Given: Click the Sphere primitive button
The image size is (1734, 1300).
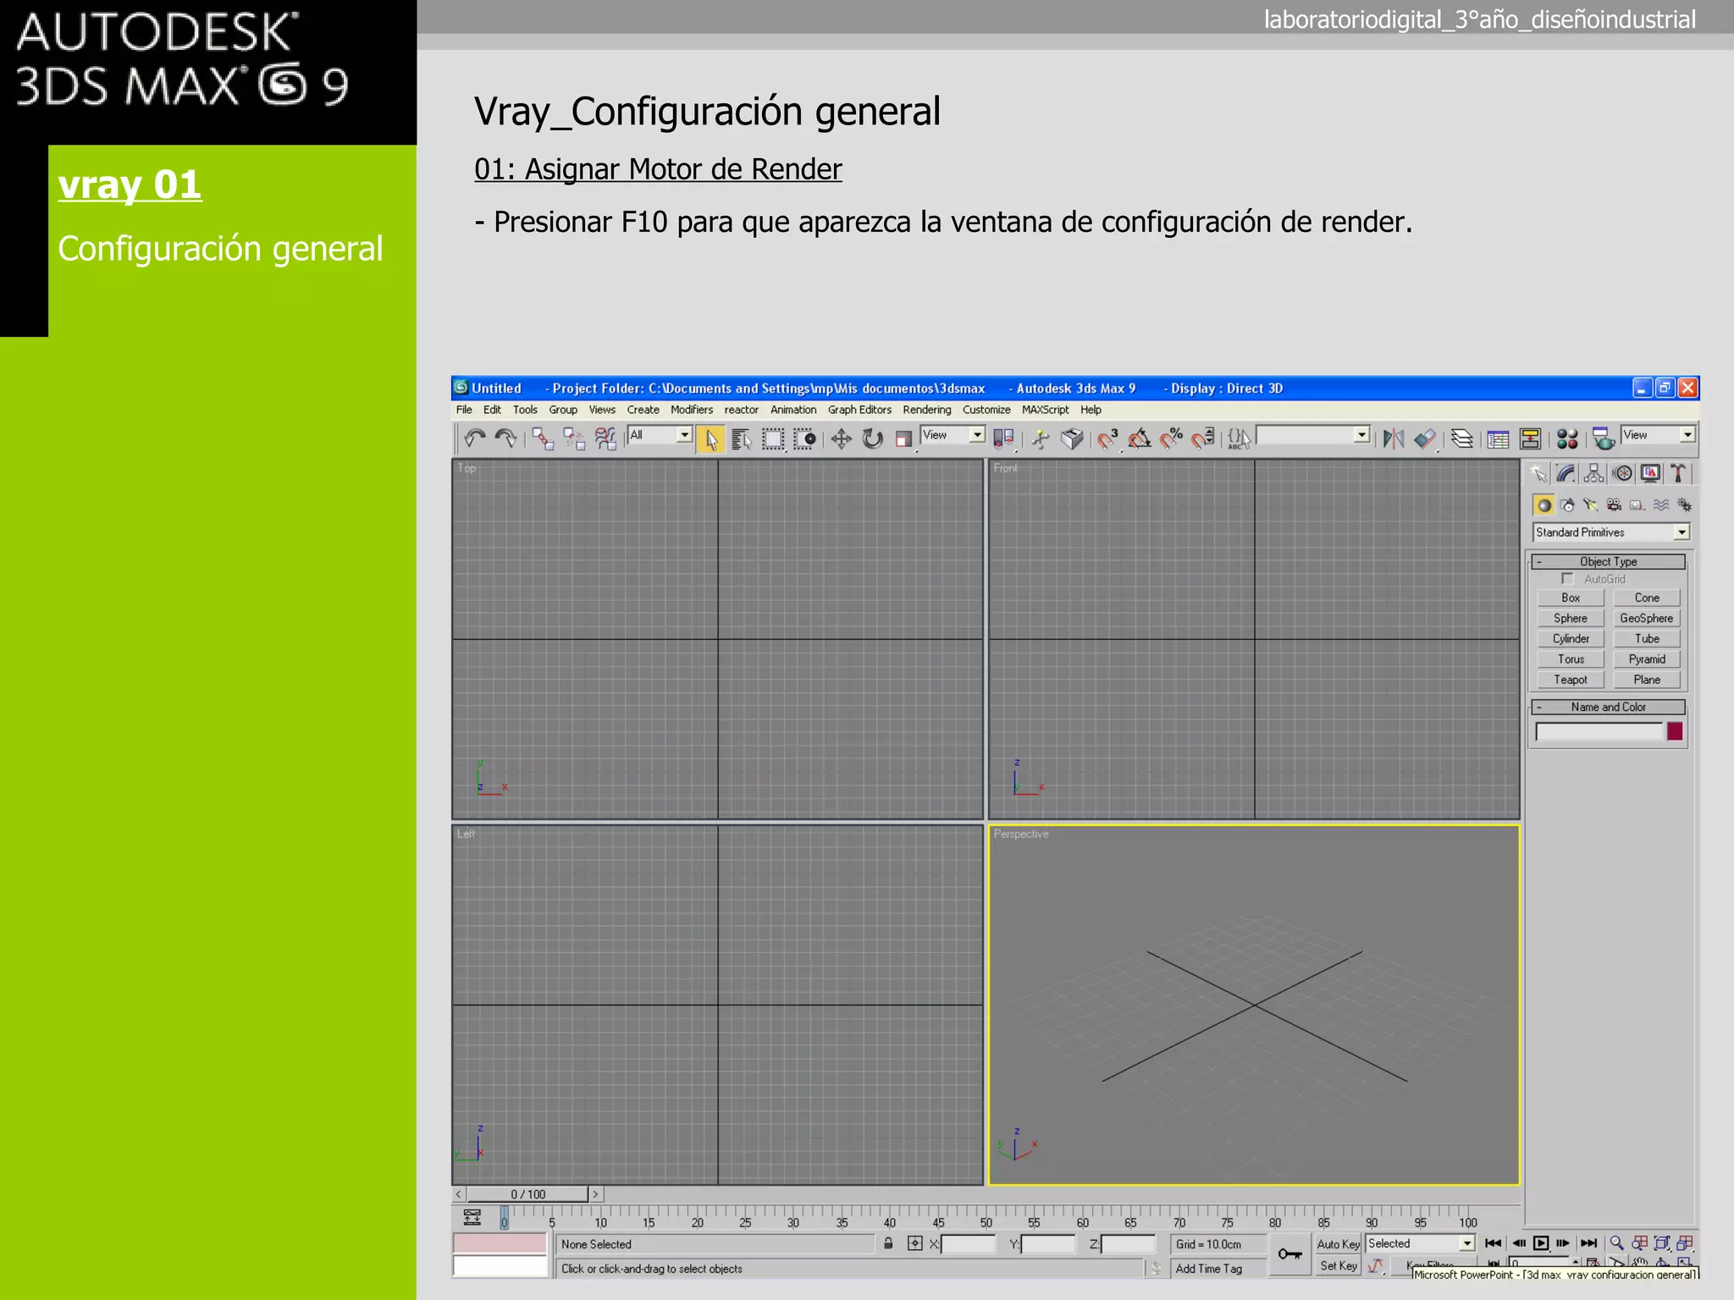Looking at the screenshot, I should point(1571,619).
